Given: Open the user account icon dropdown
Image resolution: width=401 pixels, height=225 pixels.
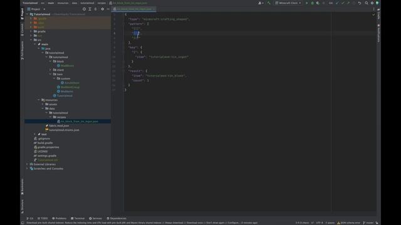Looking at the screenshot, I should pyautogui.click(x=261, y=3).
